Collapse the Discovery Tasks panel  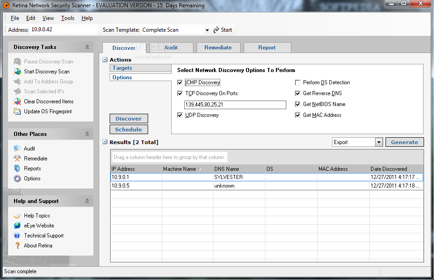tap(87, 47)
